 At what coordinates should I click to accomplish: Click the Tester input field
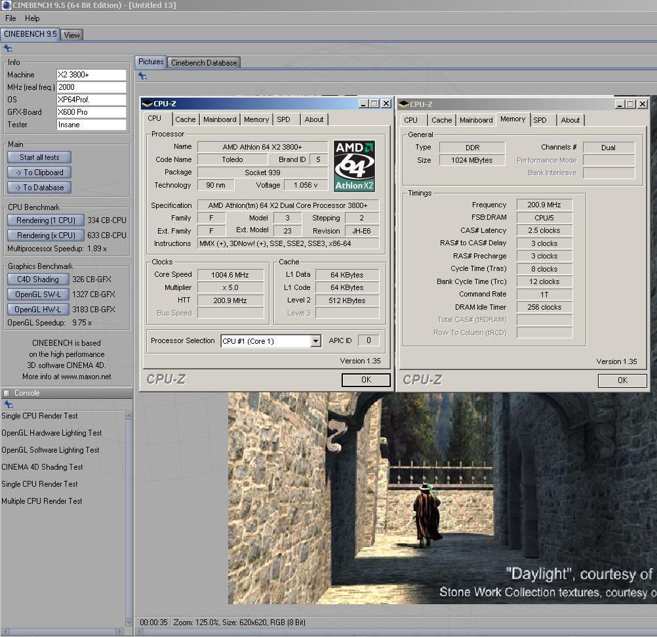tap(91, 125)
